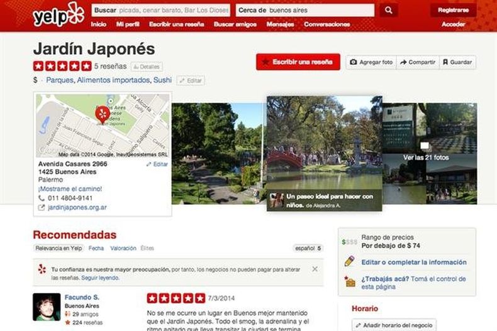
Task: Click the Acceder link
Action: pos(453,24)
